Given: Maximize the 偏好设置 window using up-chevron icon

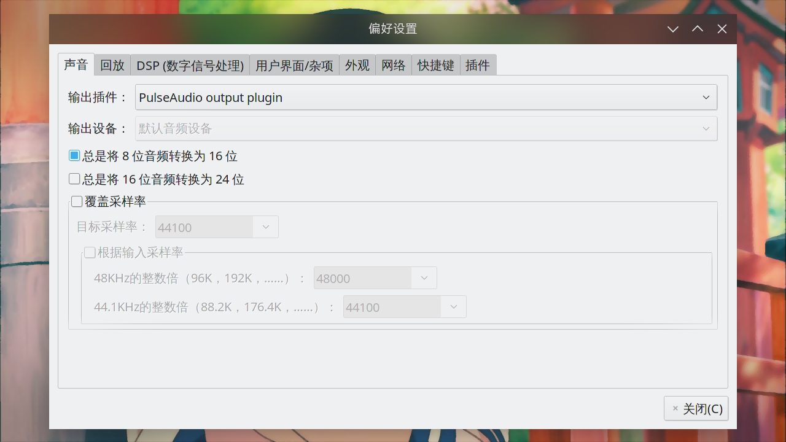Looking at the screenshot, I should (x=698, y=29).
